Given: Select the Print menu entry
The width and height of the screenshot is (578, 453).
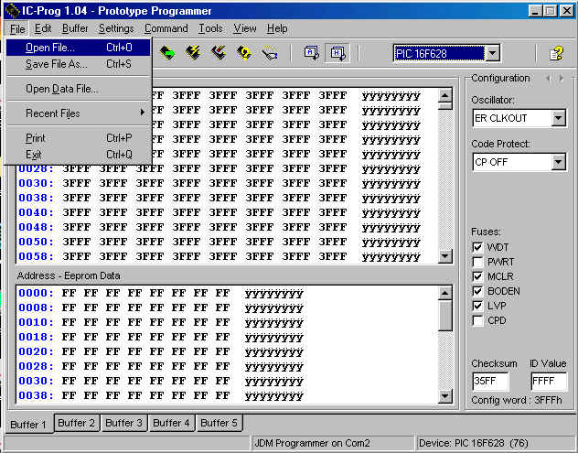Looking at the screenshot, I should pos(79,138).
